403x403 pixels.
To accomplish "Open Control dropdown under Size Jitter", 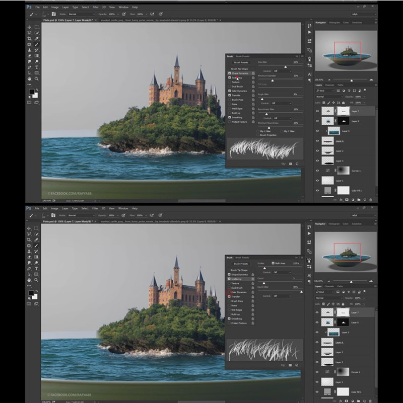I will pyautogui.click(x=282, y=71).
